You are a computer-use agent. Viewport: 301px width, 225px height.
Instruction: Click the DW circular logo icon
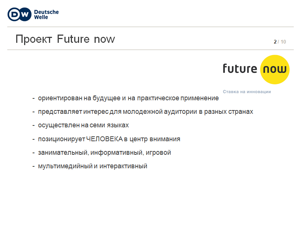click(x=19, y=14)
